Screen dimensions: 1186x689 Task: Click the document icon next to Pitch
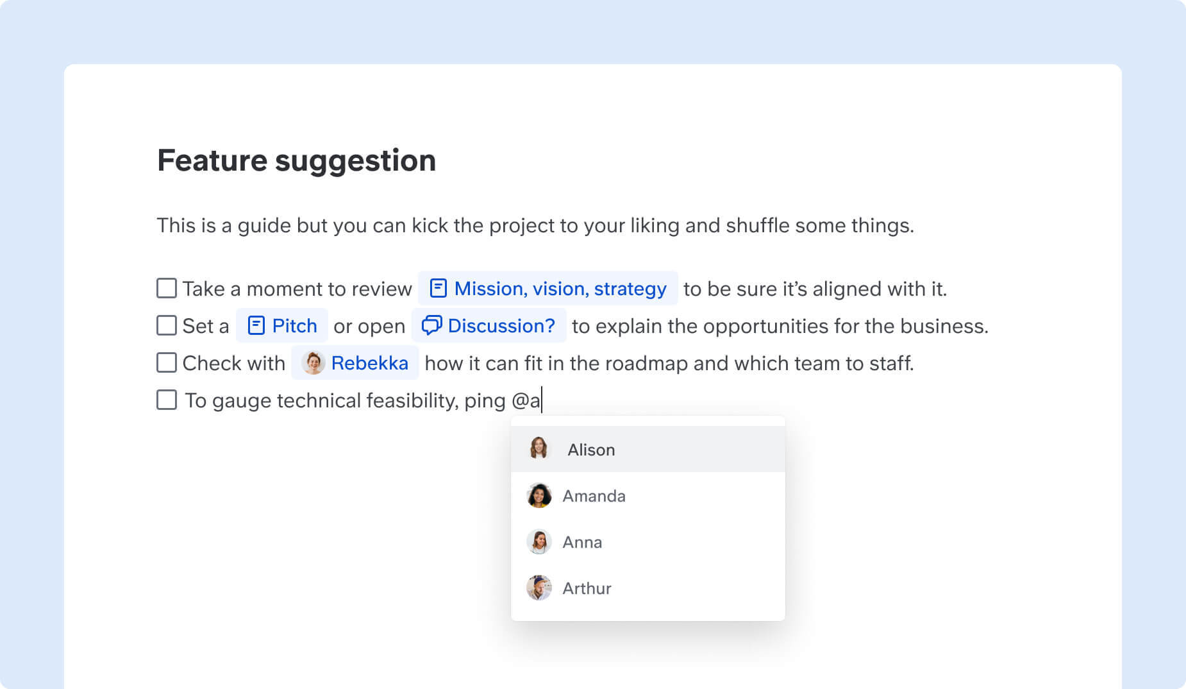[256, 325]
